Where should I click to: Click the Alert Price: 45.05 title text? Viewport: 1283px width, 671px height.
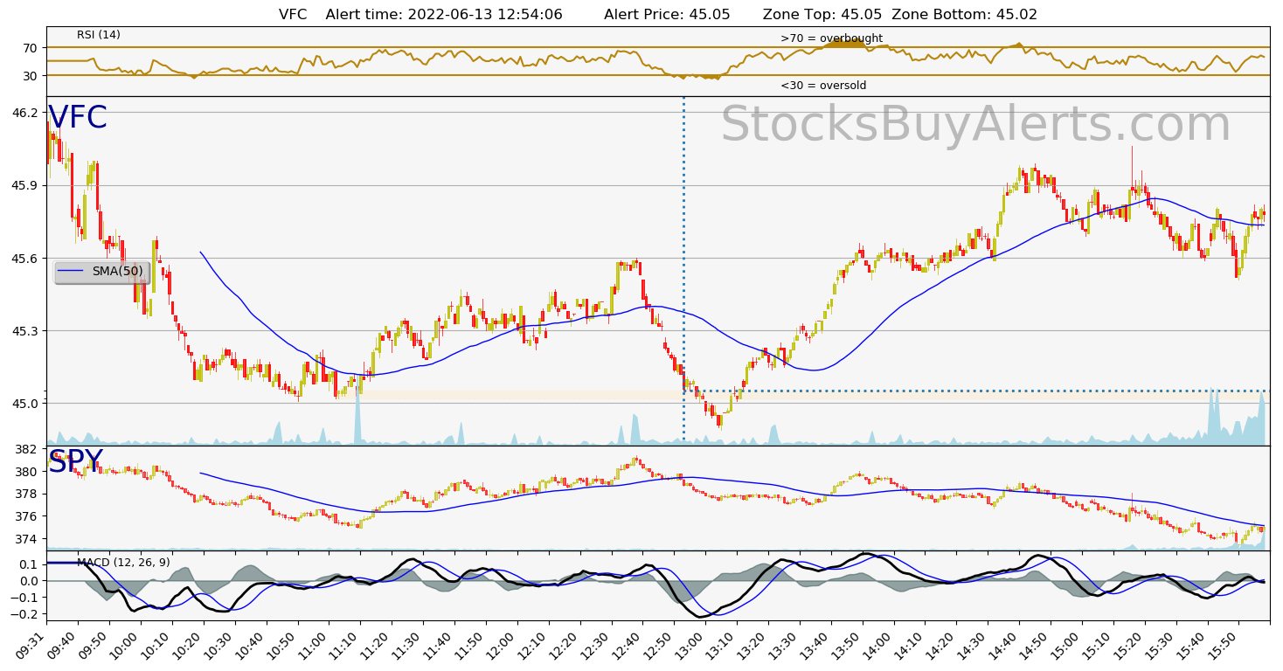[x=667, y=15]
